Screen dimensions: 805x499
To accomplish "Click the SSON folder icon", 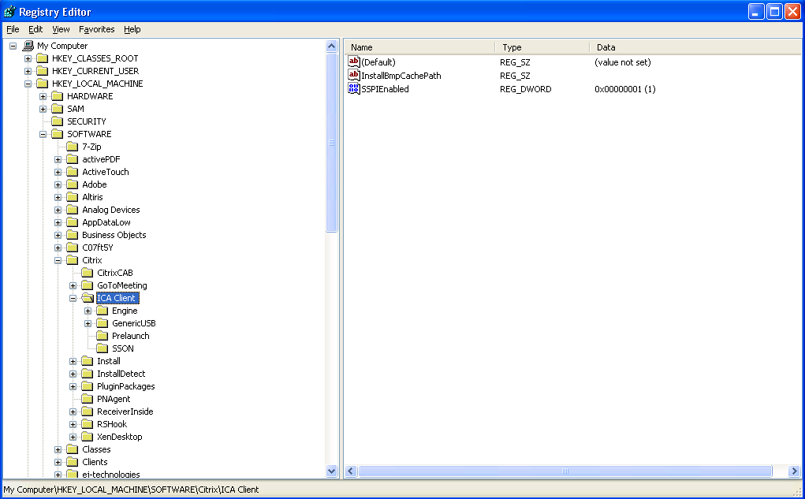I will pos(102,348).
